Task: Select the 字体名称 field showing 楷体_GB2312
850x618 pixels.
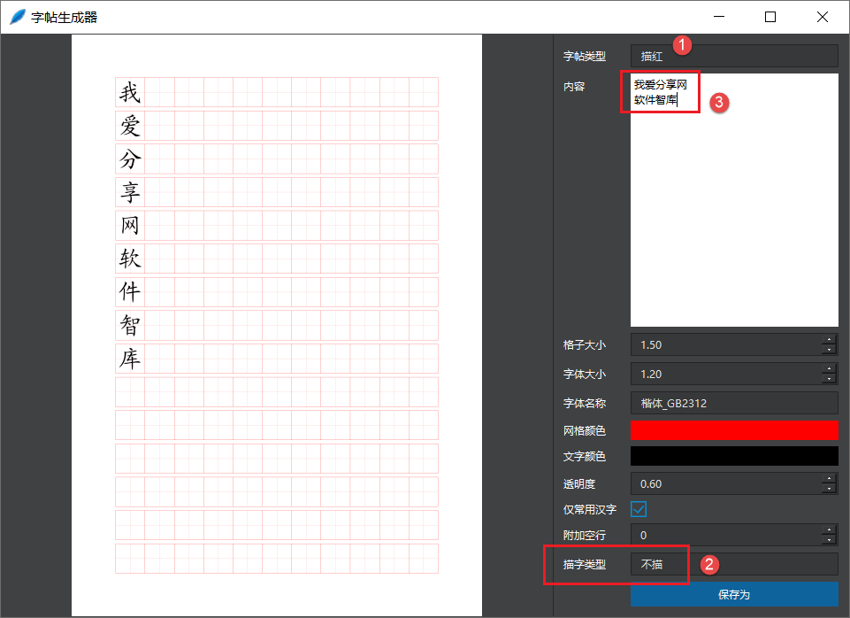Action: click(734, 403)
